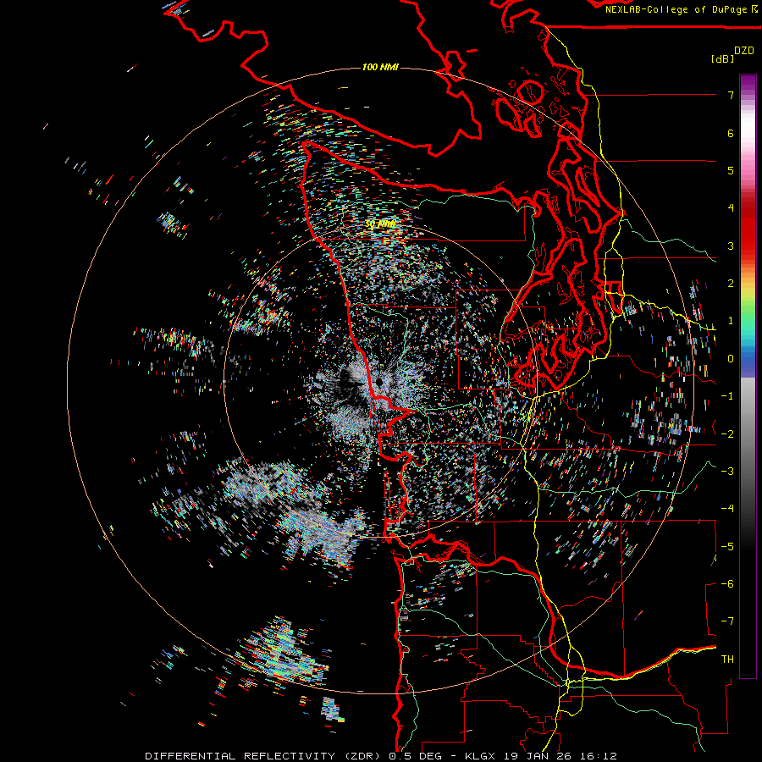The image size is (762, 762).
Task: Select the black radar site dot at center
Action: coord(379,383)
